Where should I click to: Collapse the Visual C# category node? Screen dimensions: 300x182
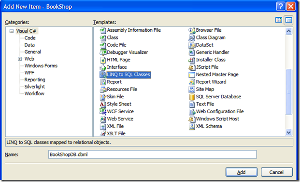12,31
